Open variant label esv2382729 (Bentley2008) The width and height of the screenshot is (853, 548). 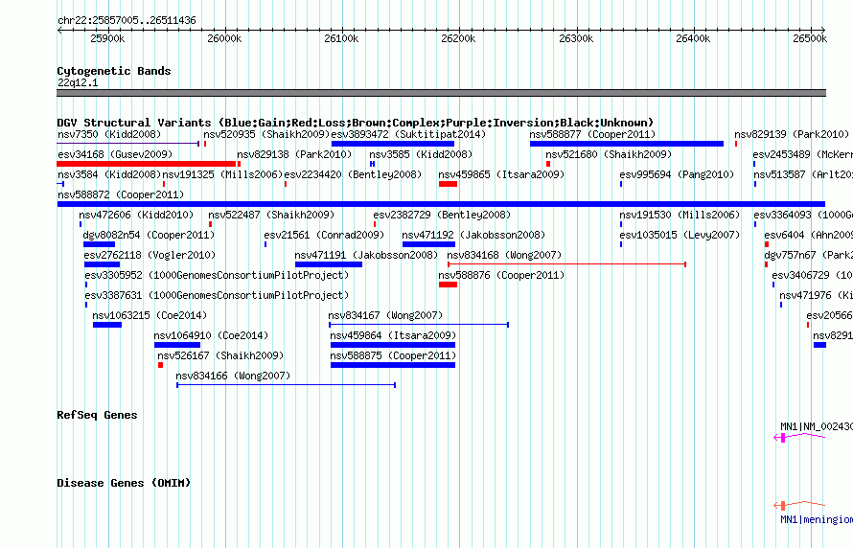[442, 215]
